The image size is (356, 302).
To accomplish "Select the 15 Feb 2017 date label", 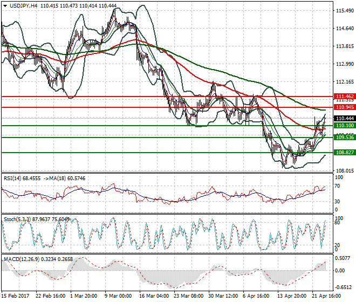I will 15,296.
